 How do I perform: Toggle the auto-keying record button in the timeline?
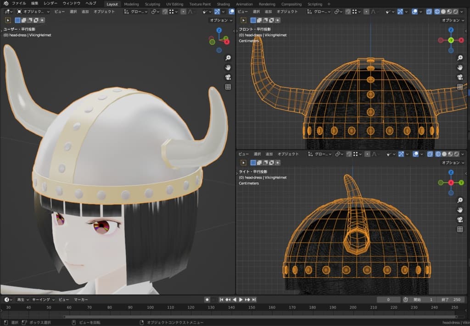pyautogui.click(x=207, y=299)
